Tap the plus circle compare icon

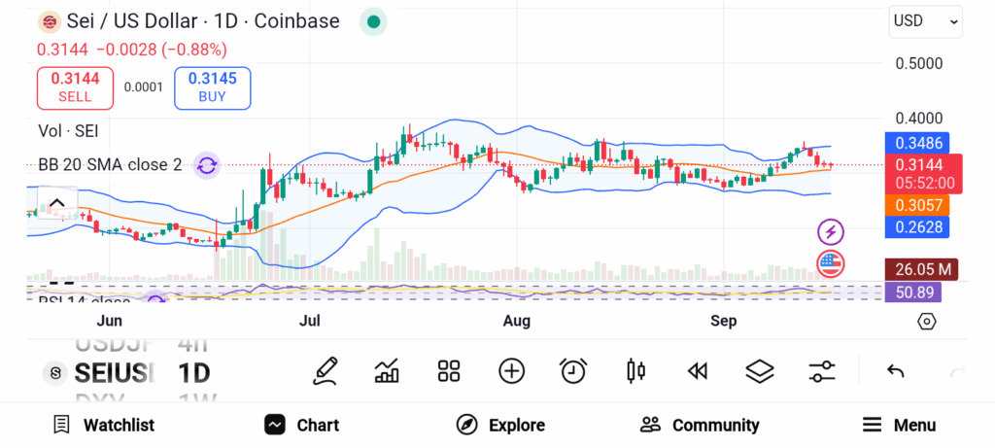pos(511,370)
